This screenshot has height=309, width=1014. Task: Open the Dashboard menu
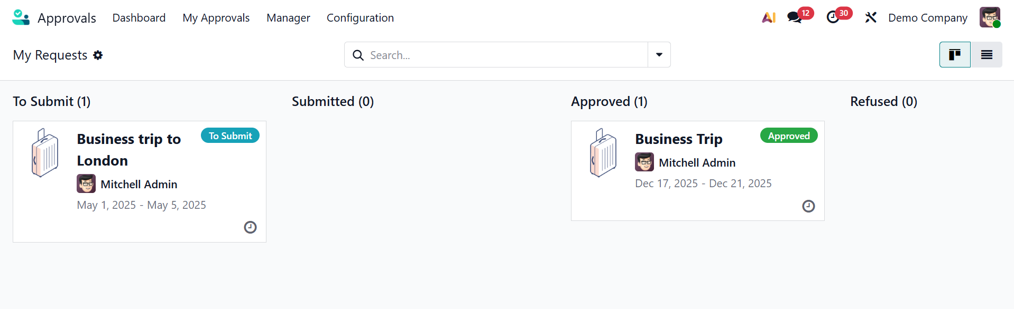point(139,18)
